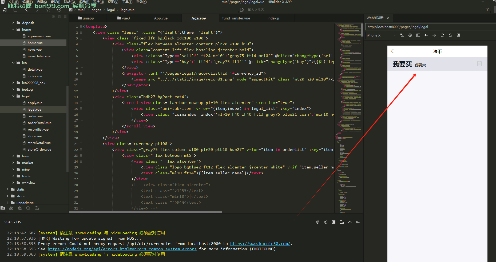Screen dimensions: 496x262
Task: Close the console panel with the X arrow icon
Action: click(x=358, y=222)
